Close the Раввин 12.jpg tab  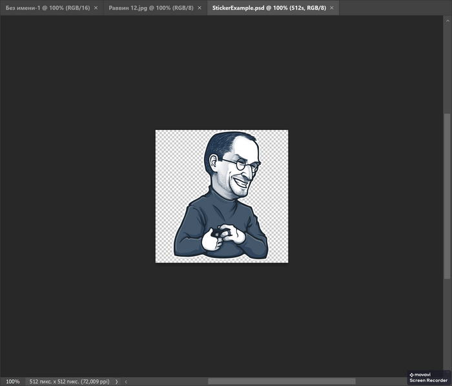pyautogui.click(x=200, y=8)
